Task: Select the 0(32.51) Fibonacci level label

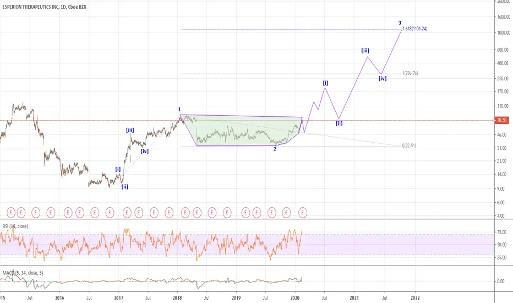Action: point(409,146)
